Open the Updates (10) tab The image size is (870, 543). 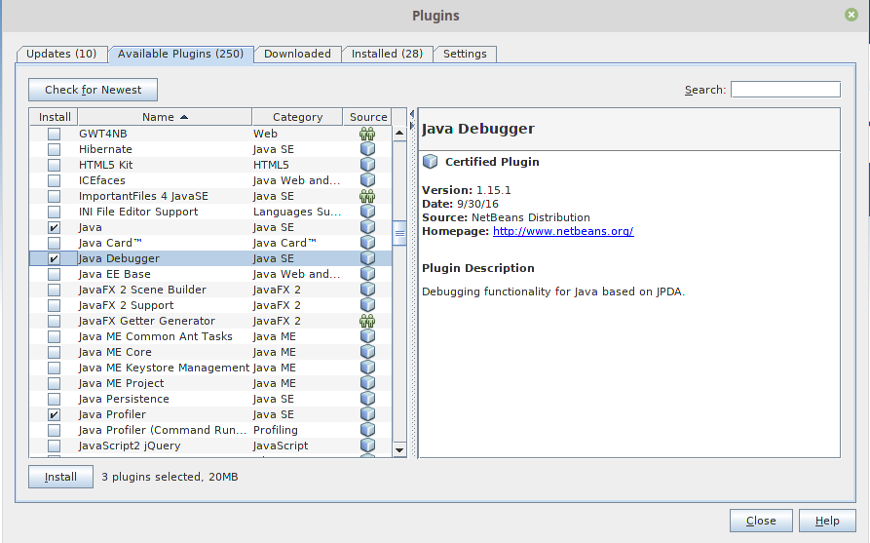(x=61, y=54)
